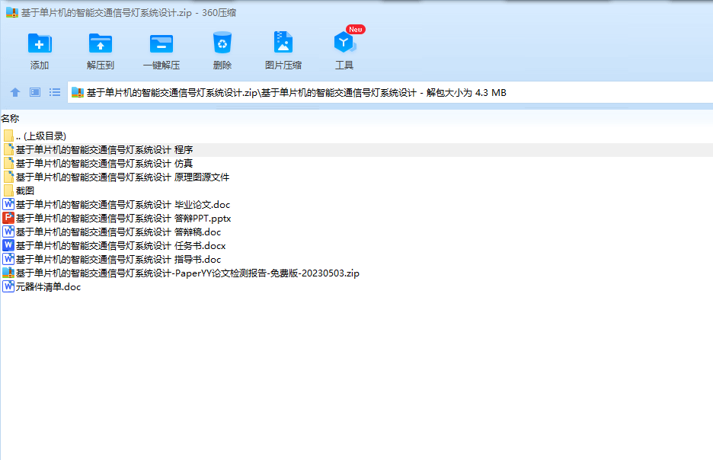Screen dimensions: 713x460
Task: Click the 添加 (Add) toolbar icon
Action: coord(40,43)
